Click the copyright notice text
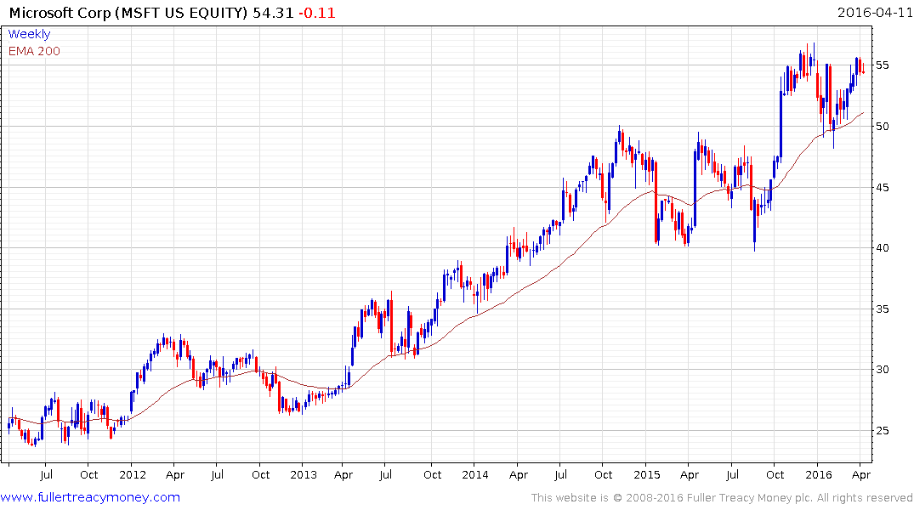The height and width of the screenshot is (510, 914). [x=722, y=498]
